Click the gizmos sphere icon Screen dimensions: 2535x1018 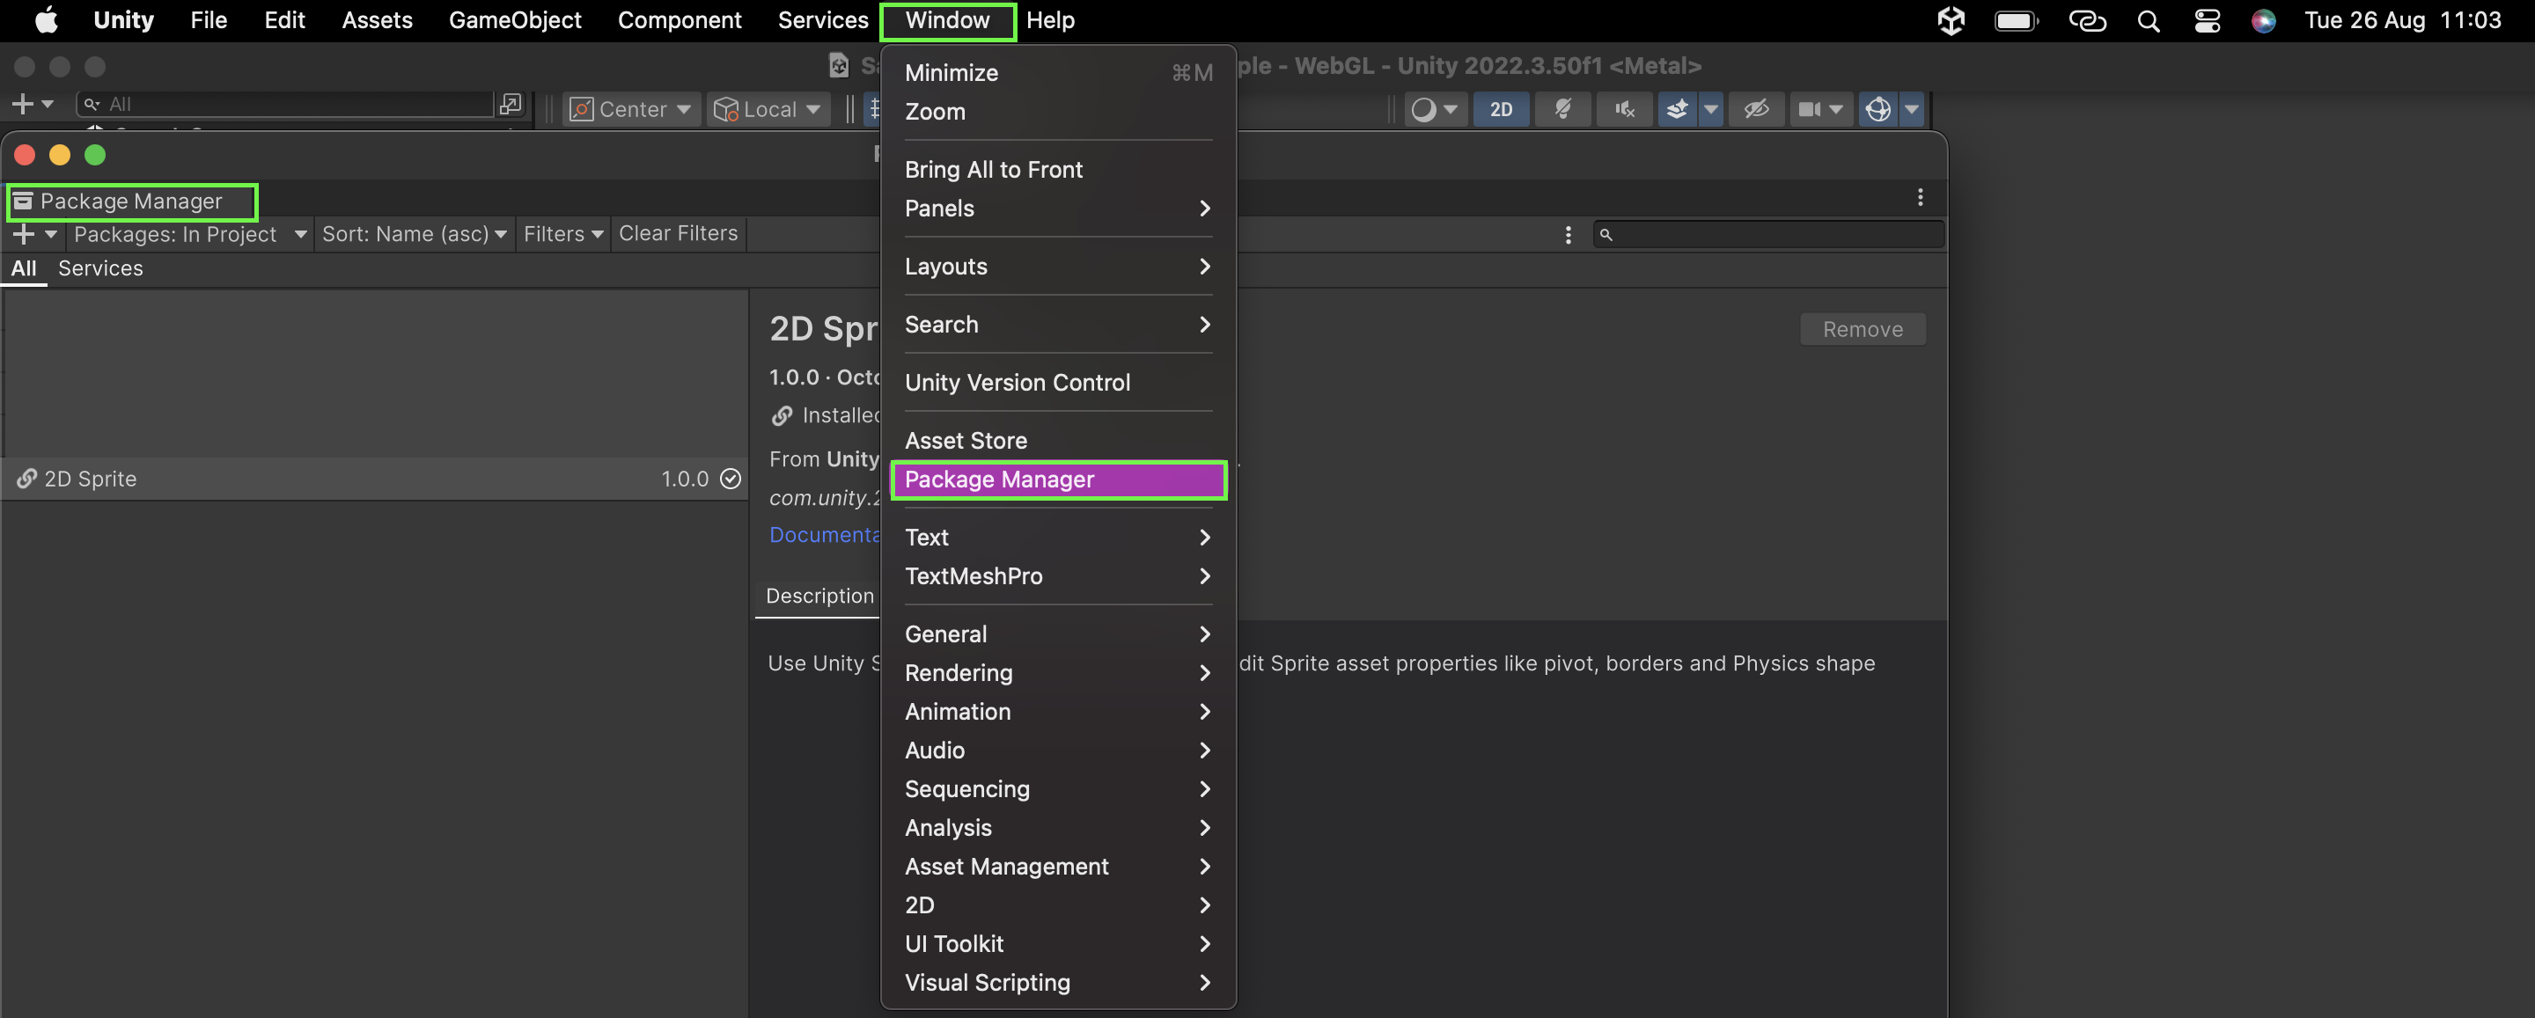click(1877, 109)
